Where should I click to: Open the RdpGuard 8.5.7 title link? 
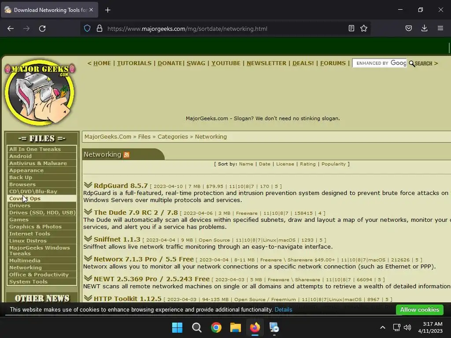(x=121, y=186)
